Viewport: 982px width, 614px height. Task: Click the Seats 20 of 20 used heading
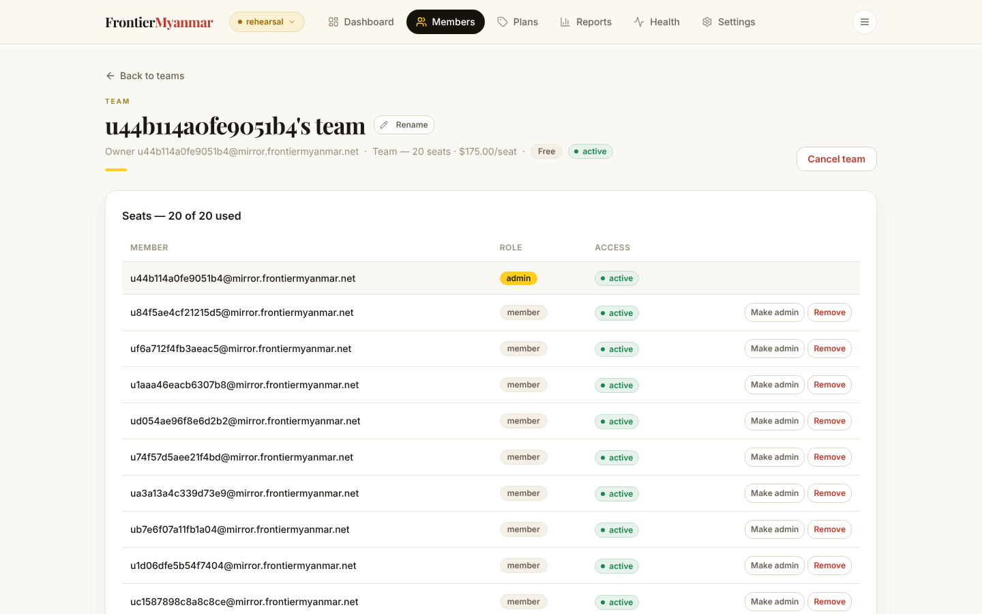tap(181, 216)
